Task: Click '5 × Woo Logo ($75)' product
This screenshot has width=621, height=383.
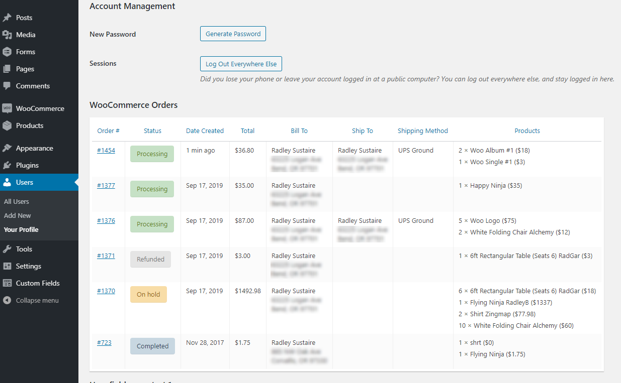Action: click(x=487, y=220)
